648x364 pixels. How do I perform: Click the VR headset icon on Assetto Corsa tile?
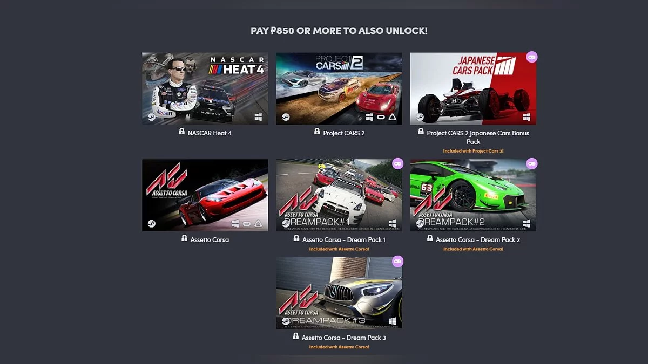tap(247, 223)
